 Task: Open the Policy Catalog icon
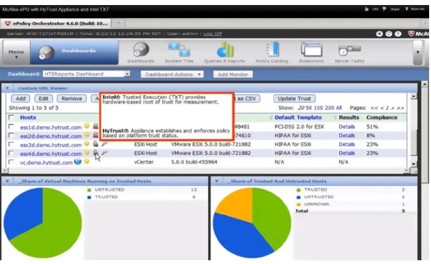pyautogui.click(x=273, y=49)
